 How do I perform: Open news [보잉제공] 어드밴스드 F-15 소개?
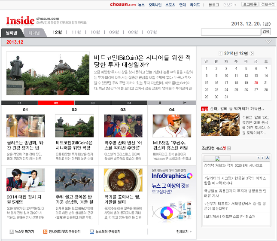230,217
